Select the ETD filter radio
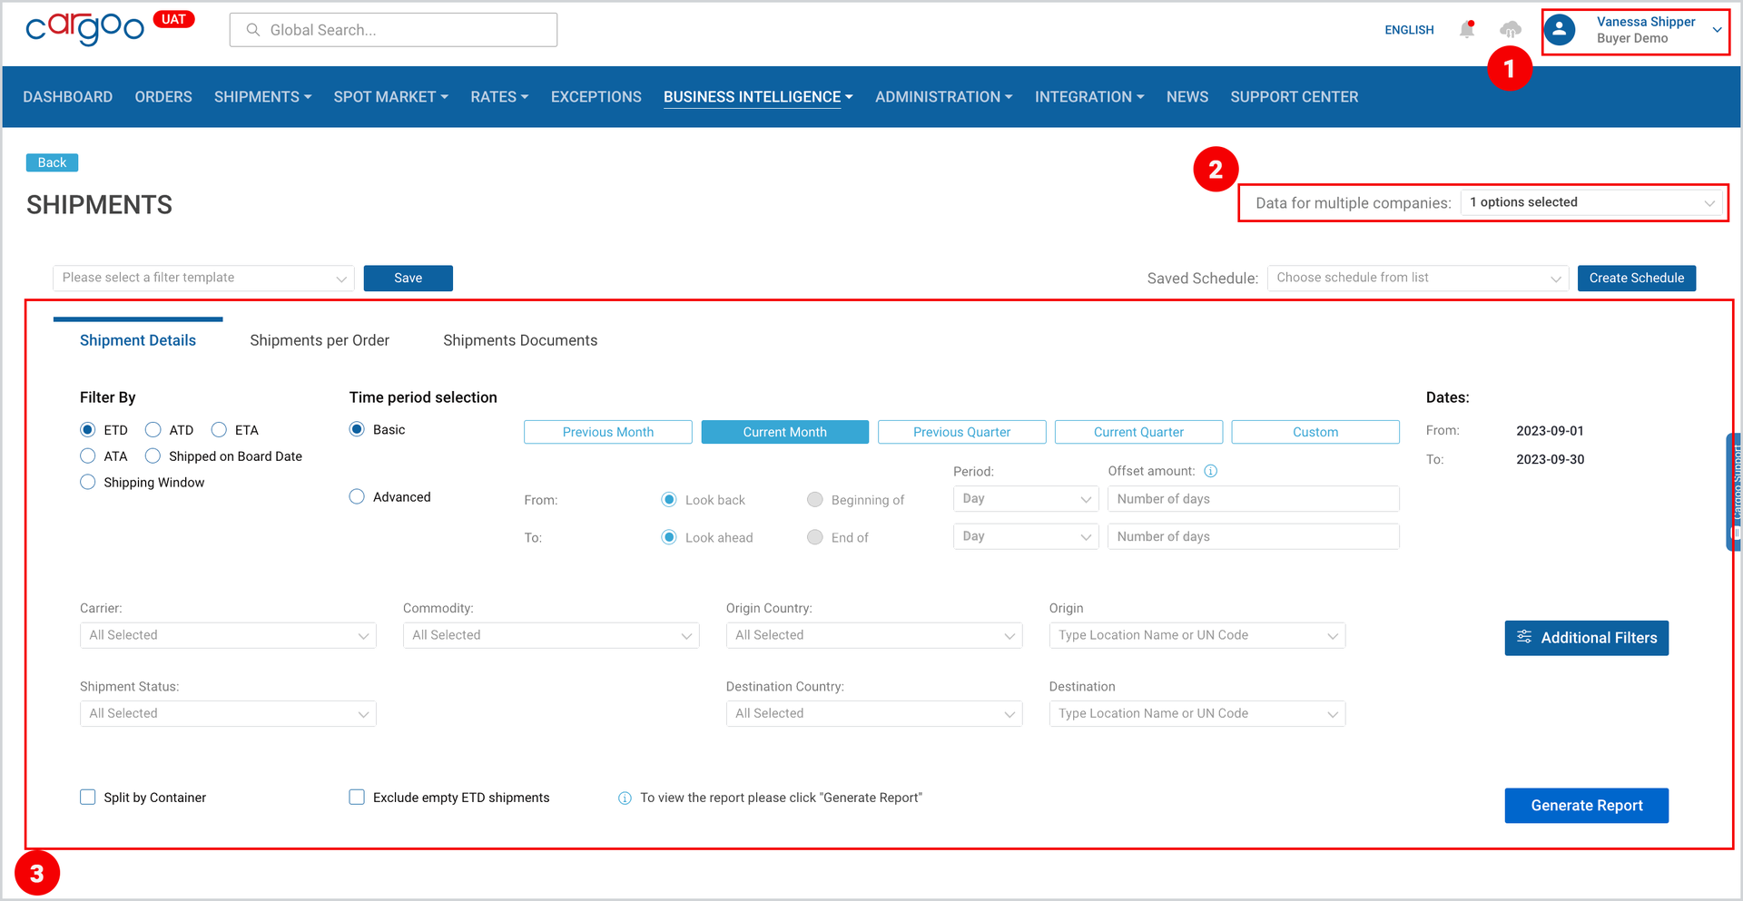Viewport: 1743px width, 901px height. tap(88, 430)
